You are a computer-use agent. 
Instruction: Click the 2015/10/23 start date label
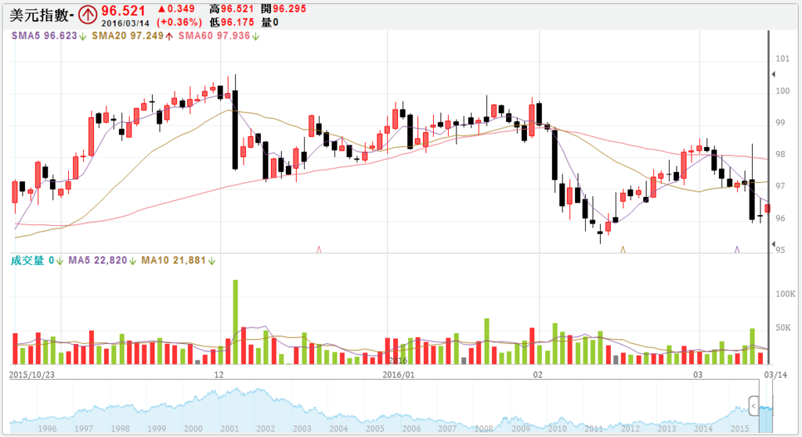click(31, 374)
